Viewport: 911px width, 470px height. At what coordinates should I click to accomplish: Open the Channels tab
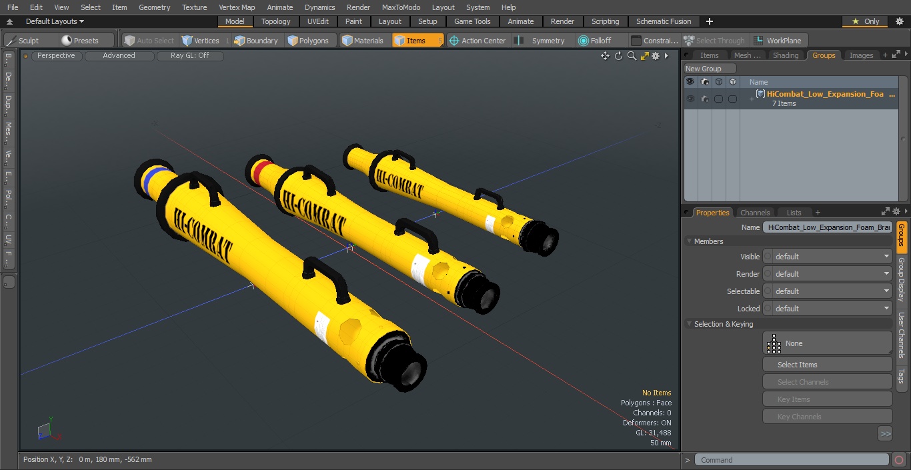(755, 213)
